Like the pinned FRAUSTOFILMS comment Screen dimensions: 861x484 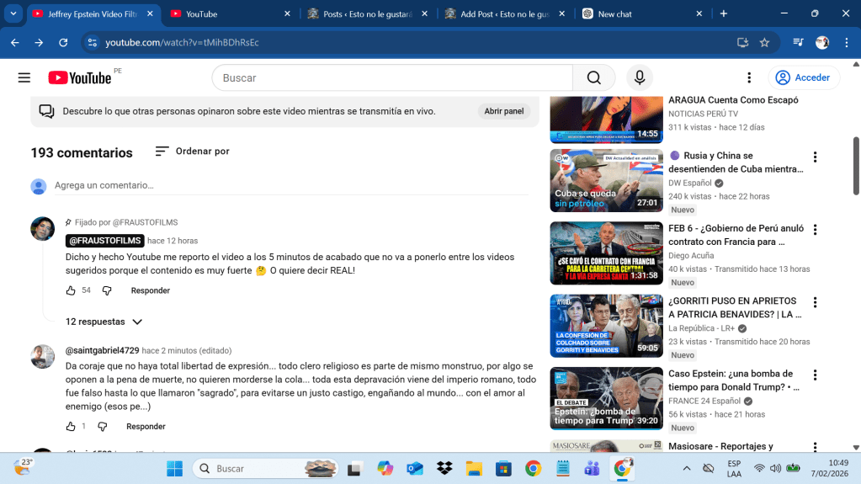pyautogui.click(x=71, y=290)
